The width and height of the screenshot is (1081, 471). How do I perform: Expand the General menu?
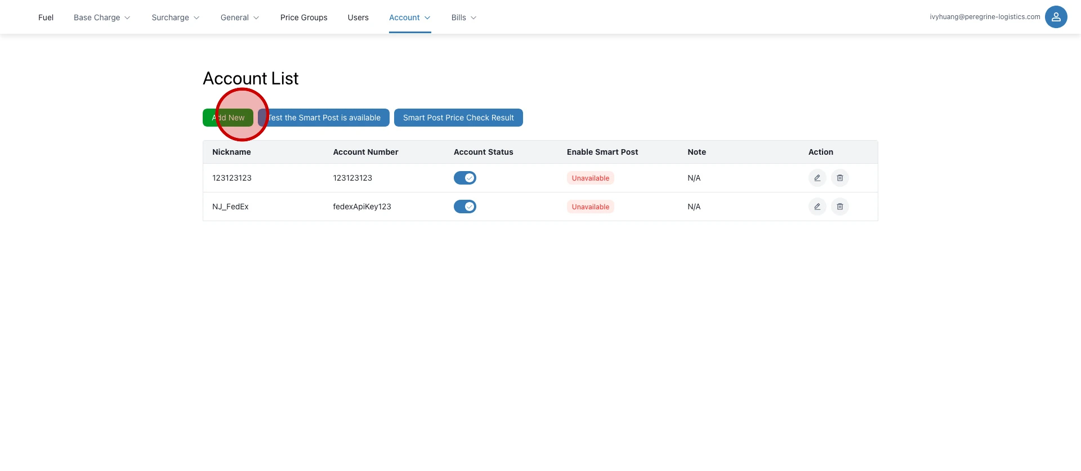click(240, 17)
